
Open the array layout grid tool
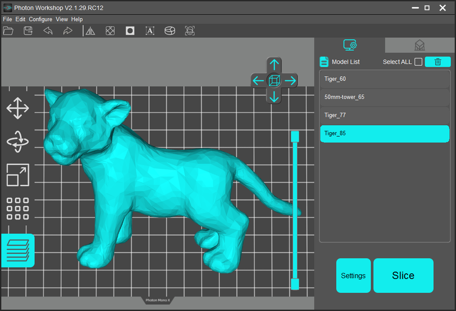click(18, 208)
